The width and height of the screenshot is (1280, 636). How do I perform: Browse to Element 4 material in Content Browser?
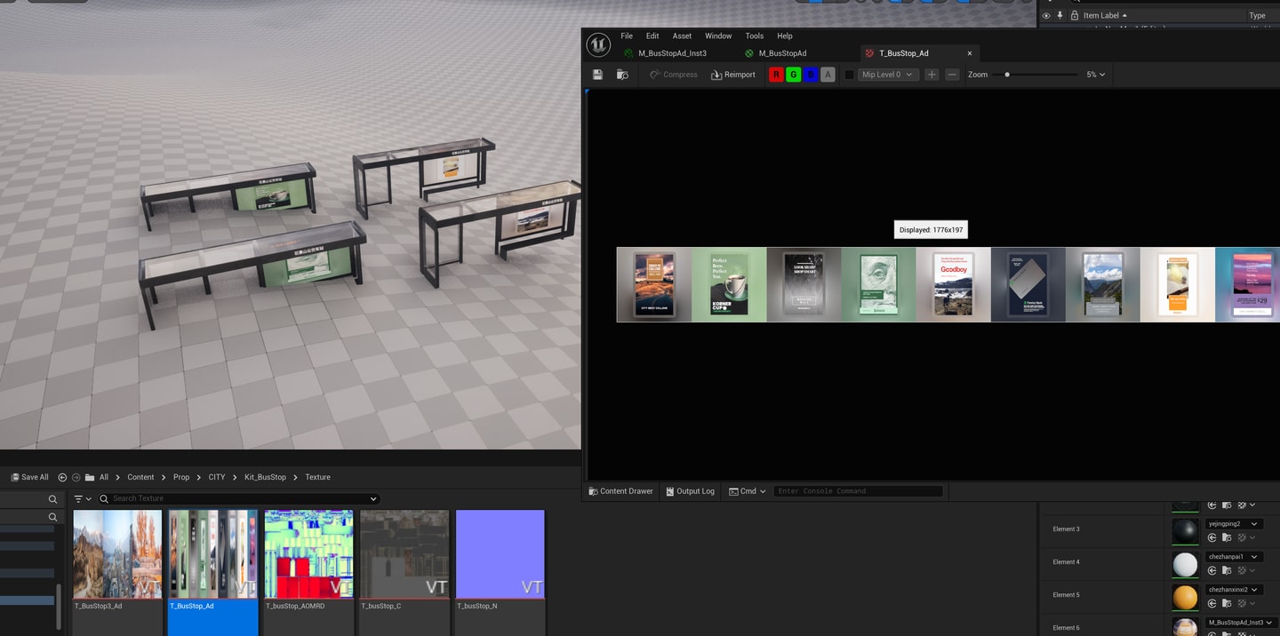tap(1227, 570)
